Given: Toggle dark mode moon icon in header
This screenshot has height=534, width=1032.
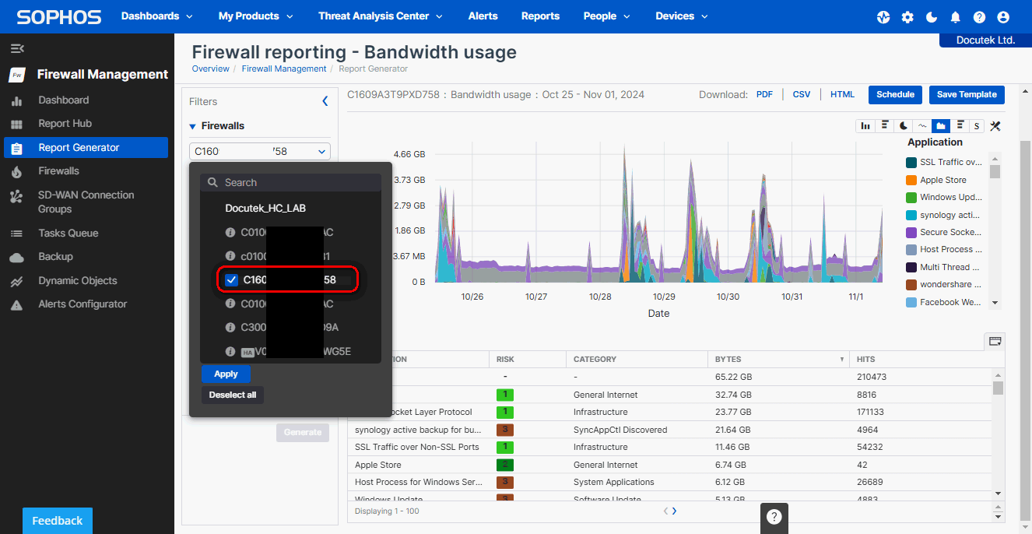Looking at the screenshot, I should pyautogui.click(x=932, y=17).
